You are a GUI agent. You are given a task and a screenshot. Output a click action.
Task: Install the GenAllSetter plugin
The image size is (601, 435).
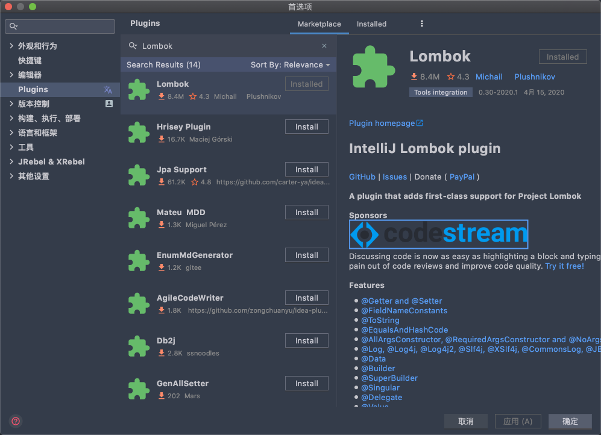[307, 383]
